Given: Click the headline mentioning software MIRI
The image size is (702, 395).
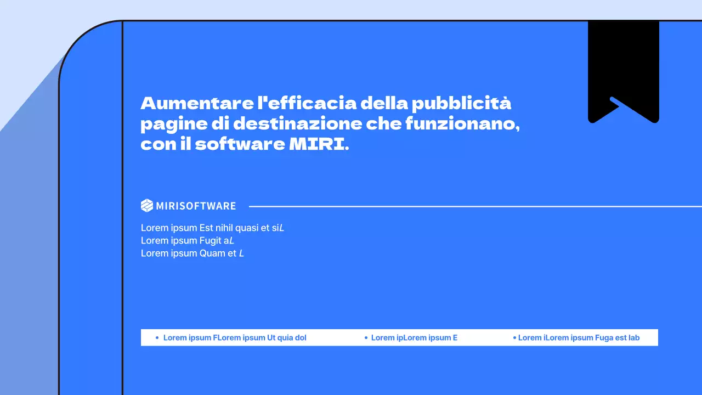Looking at the screenshot, I should [329, 123].
